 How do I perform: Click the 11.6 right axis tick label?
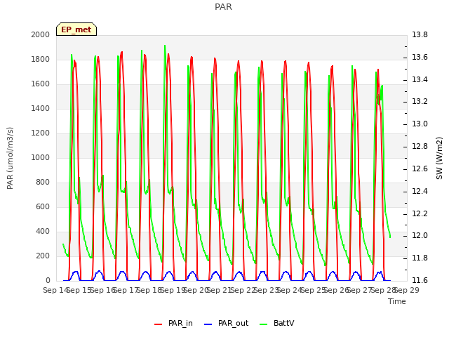[420, 280]
